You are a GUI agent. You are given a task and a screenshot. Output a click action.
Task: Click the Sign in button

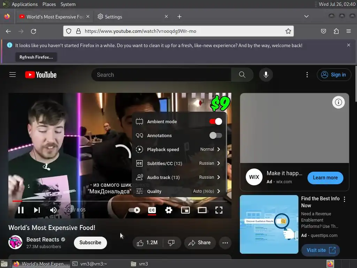(334, 75)
